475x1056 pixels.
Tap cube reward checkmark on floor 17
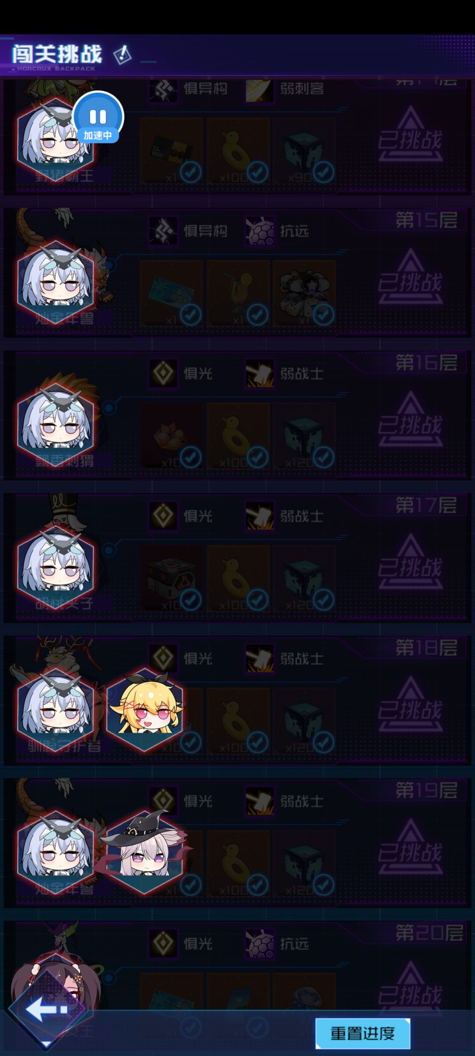[323, 600]
